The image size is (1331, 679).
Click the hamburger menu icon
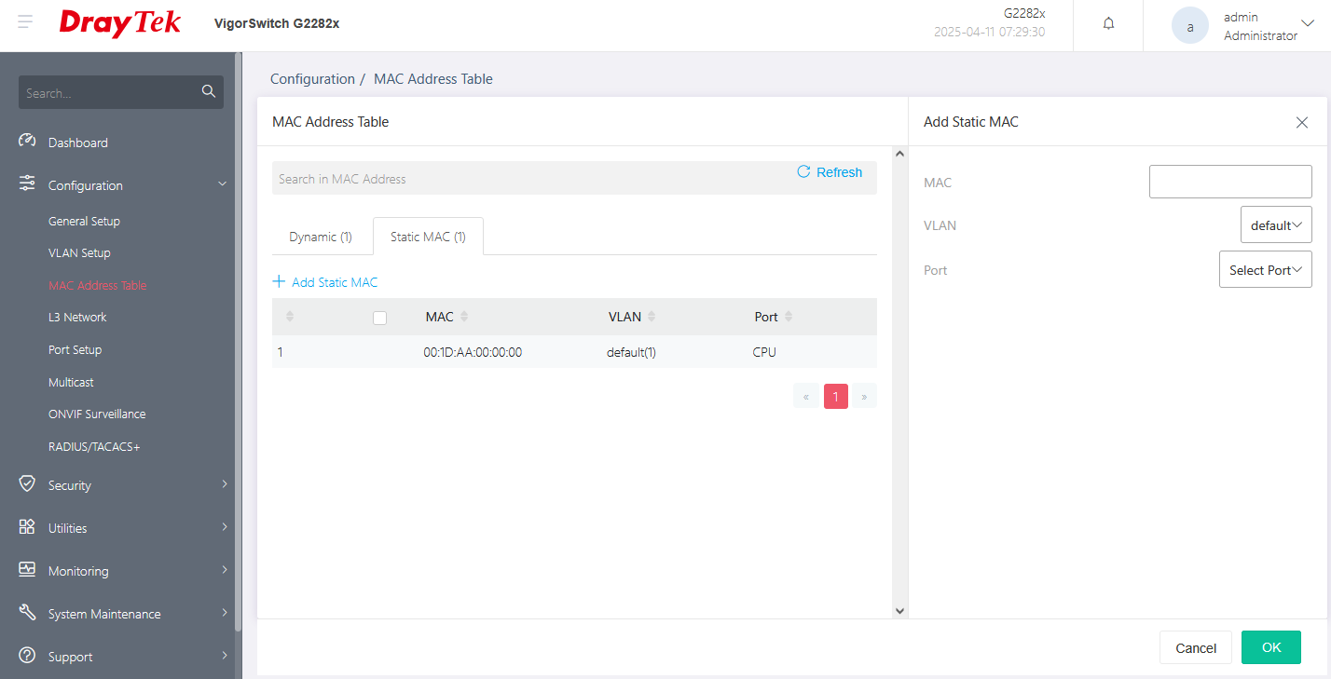point(25,22)
